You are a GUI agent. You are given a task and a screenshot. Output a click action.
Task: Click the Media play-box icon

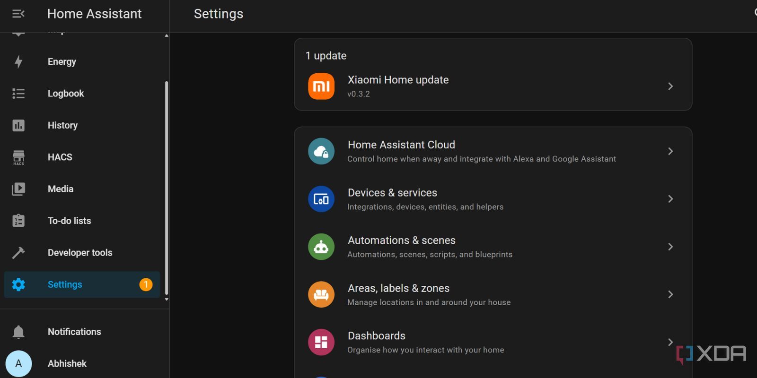click(x=18, y=189)
